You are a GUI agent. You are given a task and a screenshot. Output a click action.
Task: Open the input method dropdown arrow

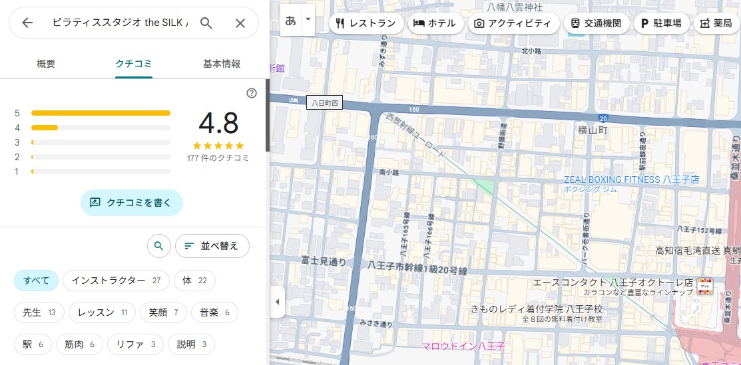pyautogui.click(x=308, y=20)
